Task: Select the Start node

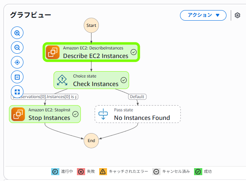Action: 91,26
